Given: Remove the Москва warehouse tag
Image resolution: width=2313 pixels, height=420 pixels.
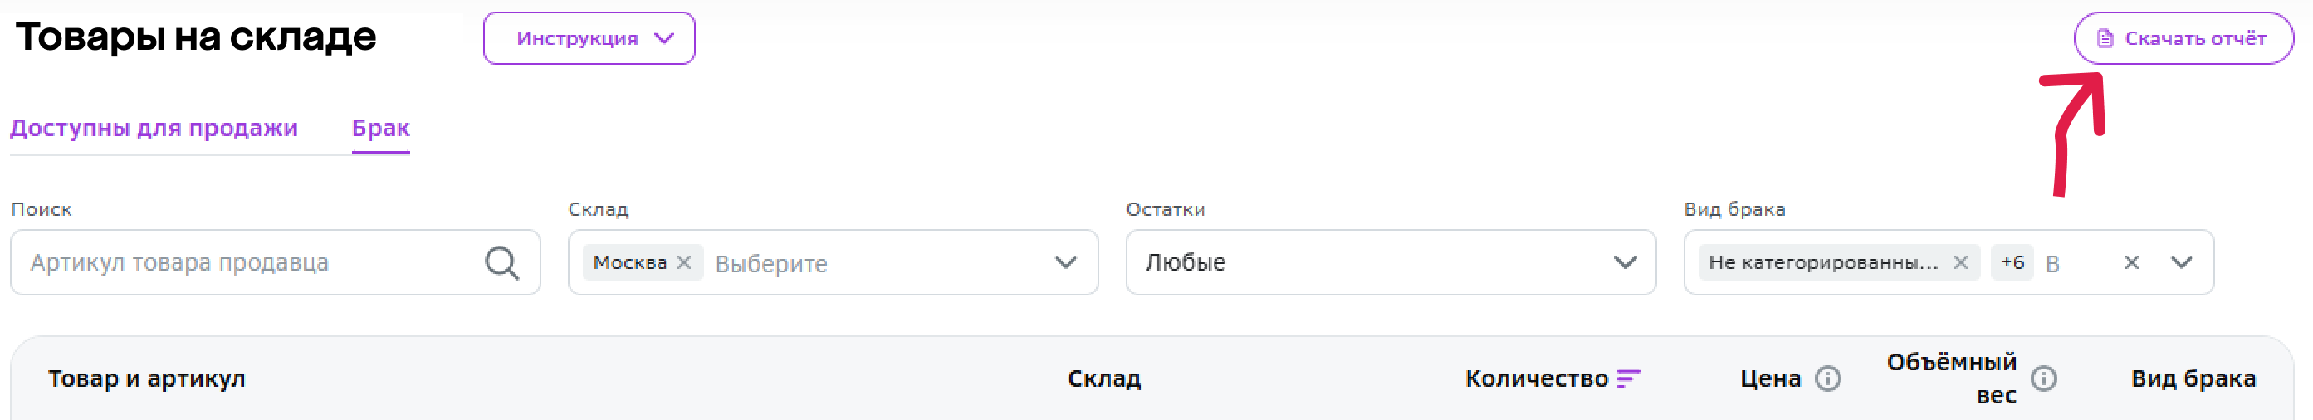Looking at the screenshot, I should 684,262.
